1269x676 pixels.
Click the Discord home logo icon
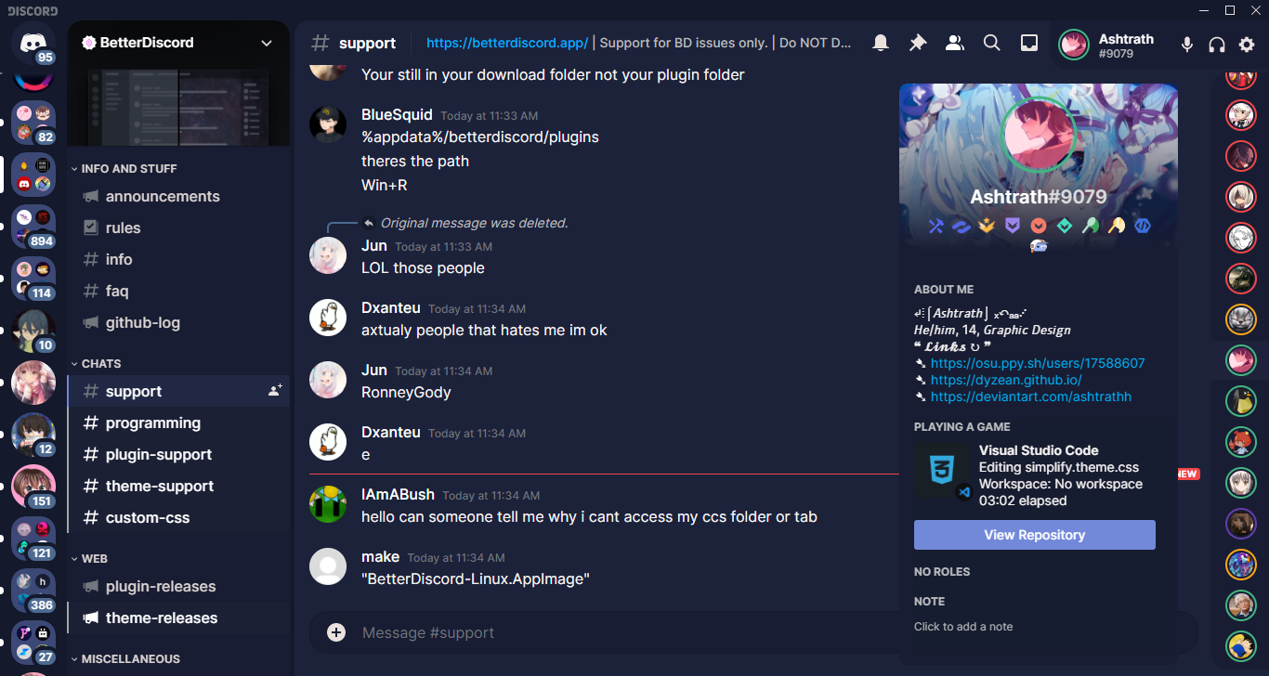click(x=33, y=44)
